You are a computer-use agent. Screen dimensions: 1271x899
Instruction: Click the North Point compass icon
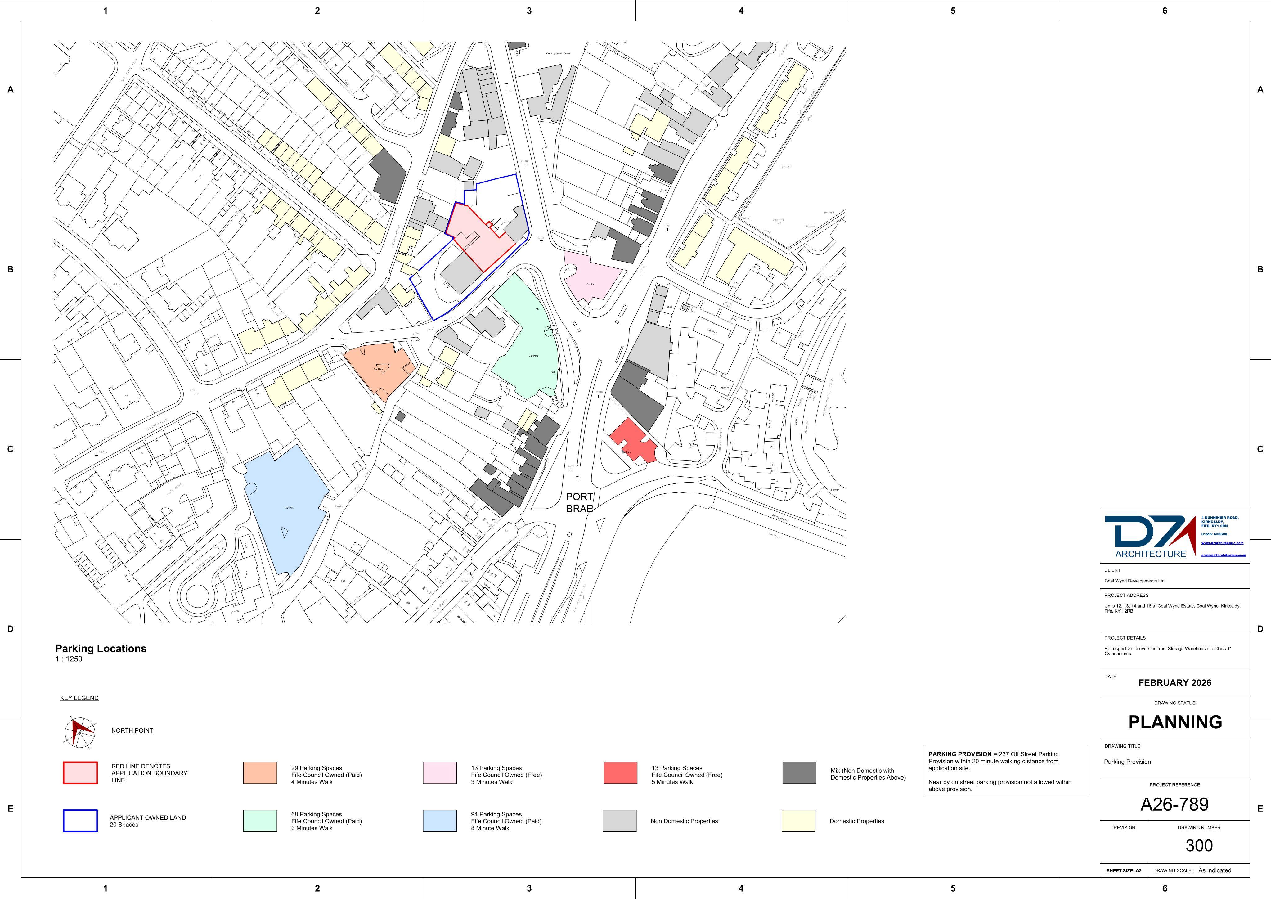tap(79, 733)
